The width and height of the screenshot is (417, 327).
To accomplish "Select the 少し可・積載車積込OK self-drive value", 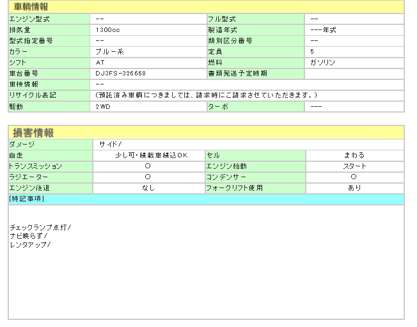I will (148, 156).
